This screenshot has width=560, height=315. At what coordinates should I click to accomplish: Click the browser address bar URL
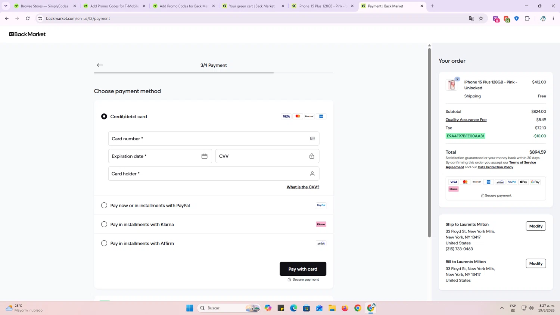[x=78, y=18]
